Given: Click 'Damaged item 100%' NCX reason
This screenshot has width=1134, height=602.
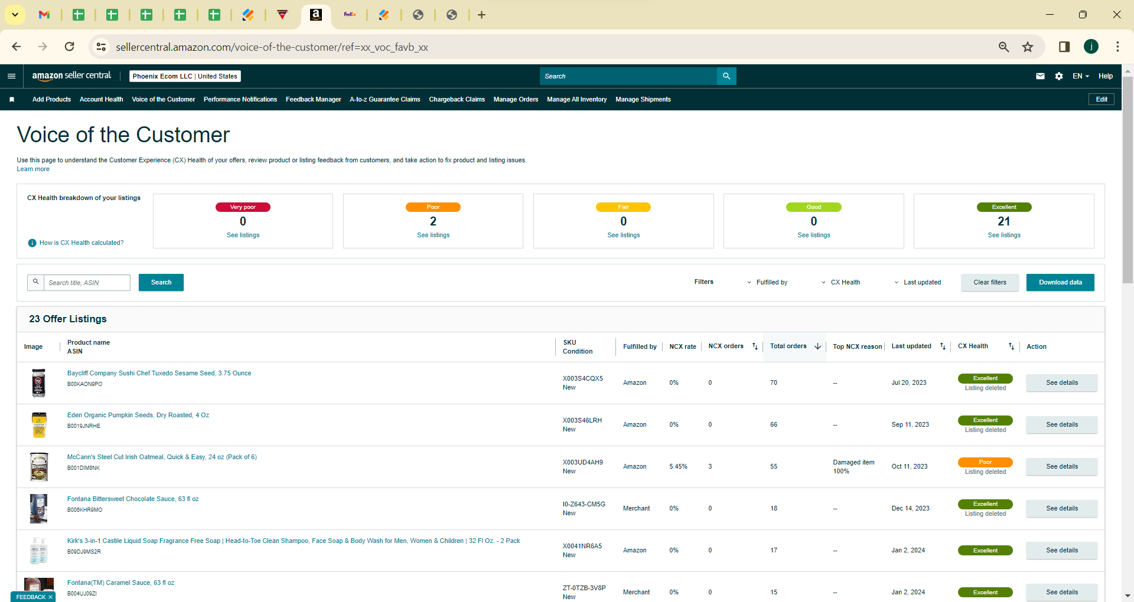Looking at the screenshot, I should (853, 467).
